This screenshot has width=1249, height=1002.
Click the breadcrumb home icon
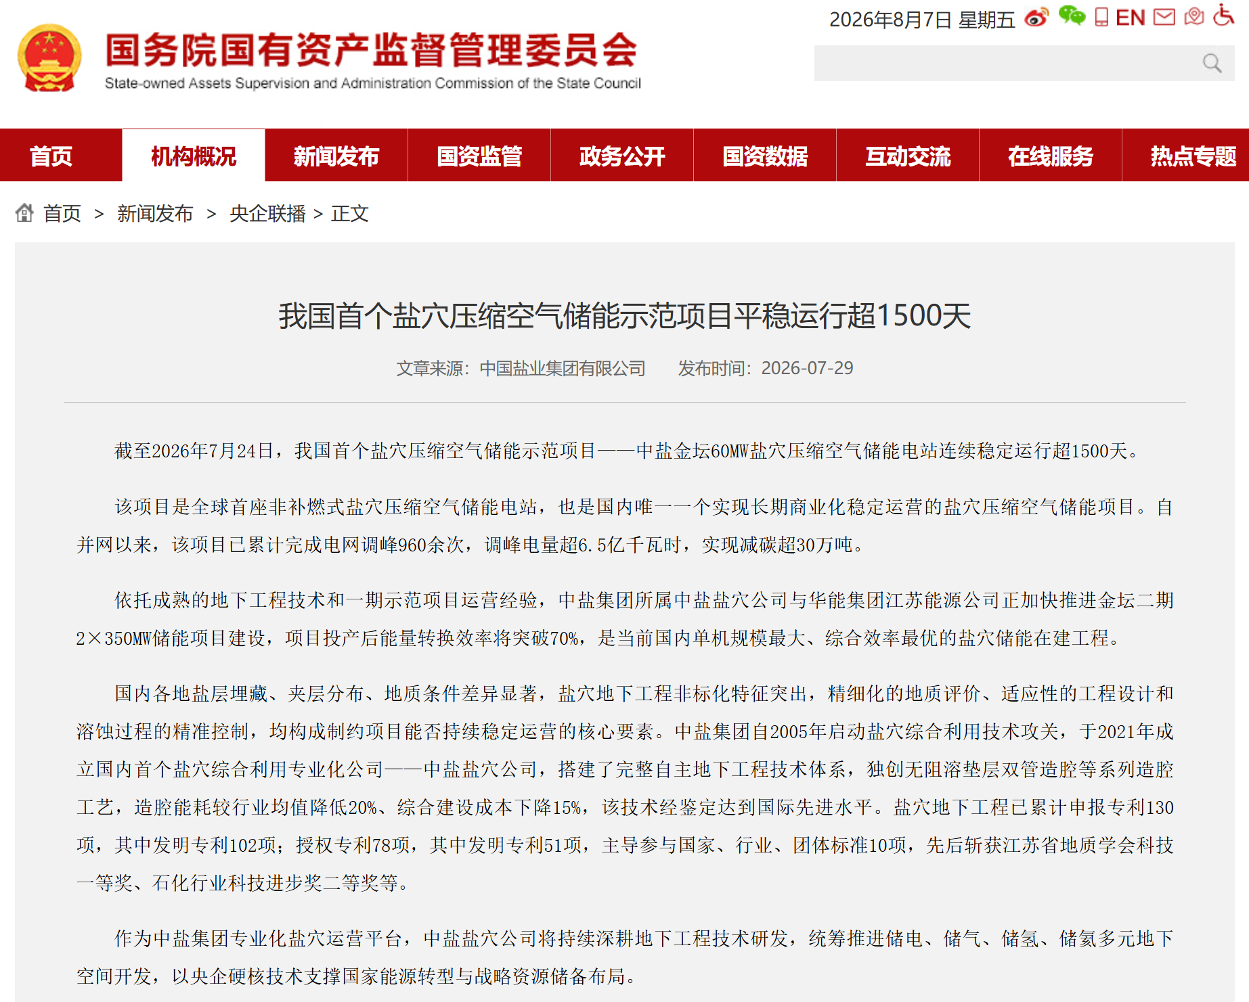24,213
